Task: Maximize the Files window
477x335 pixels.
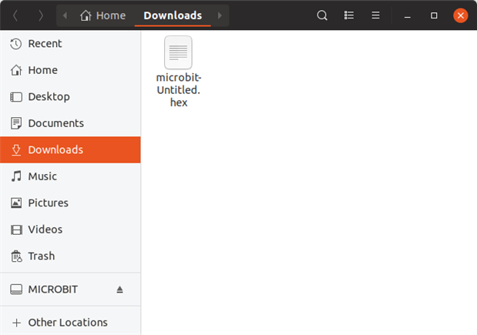Action: click(434, 15)
